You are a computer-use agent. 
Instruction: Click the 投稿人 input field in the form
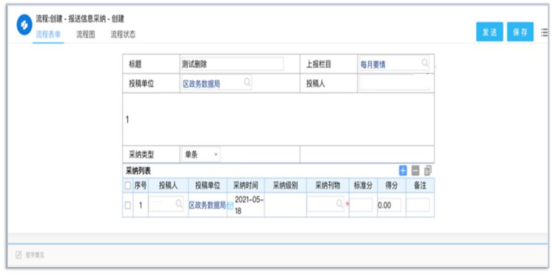click(394, 84)
